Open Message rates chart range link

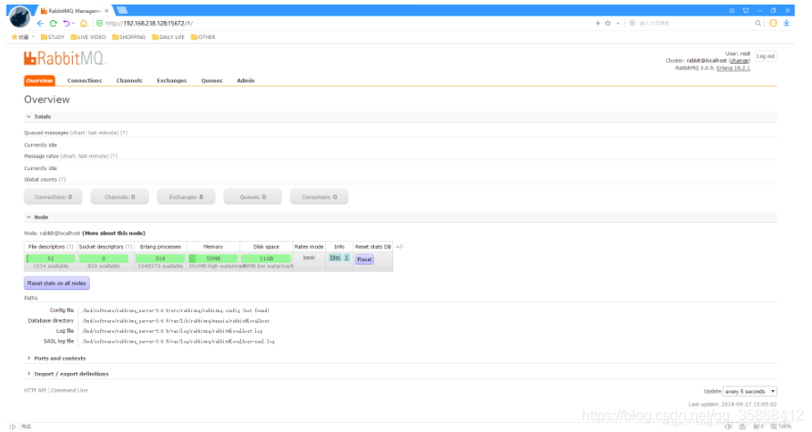click(x=86, y=156)
